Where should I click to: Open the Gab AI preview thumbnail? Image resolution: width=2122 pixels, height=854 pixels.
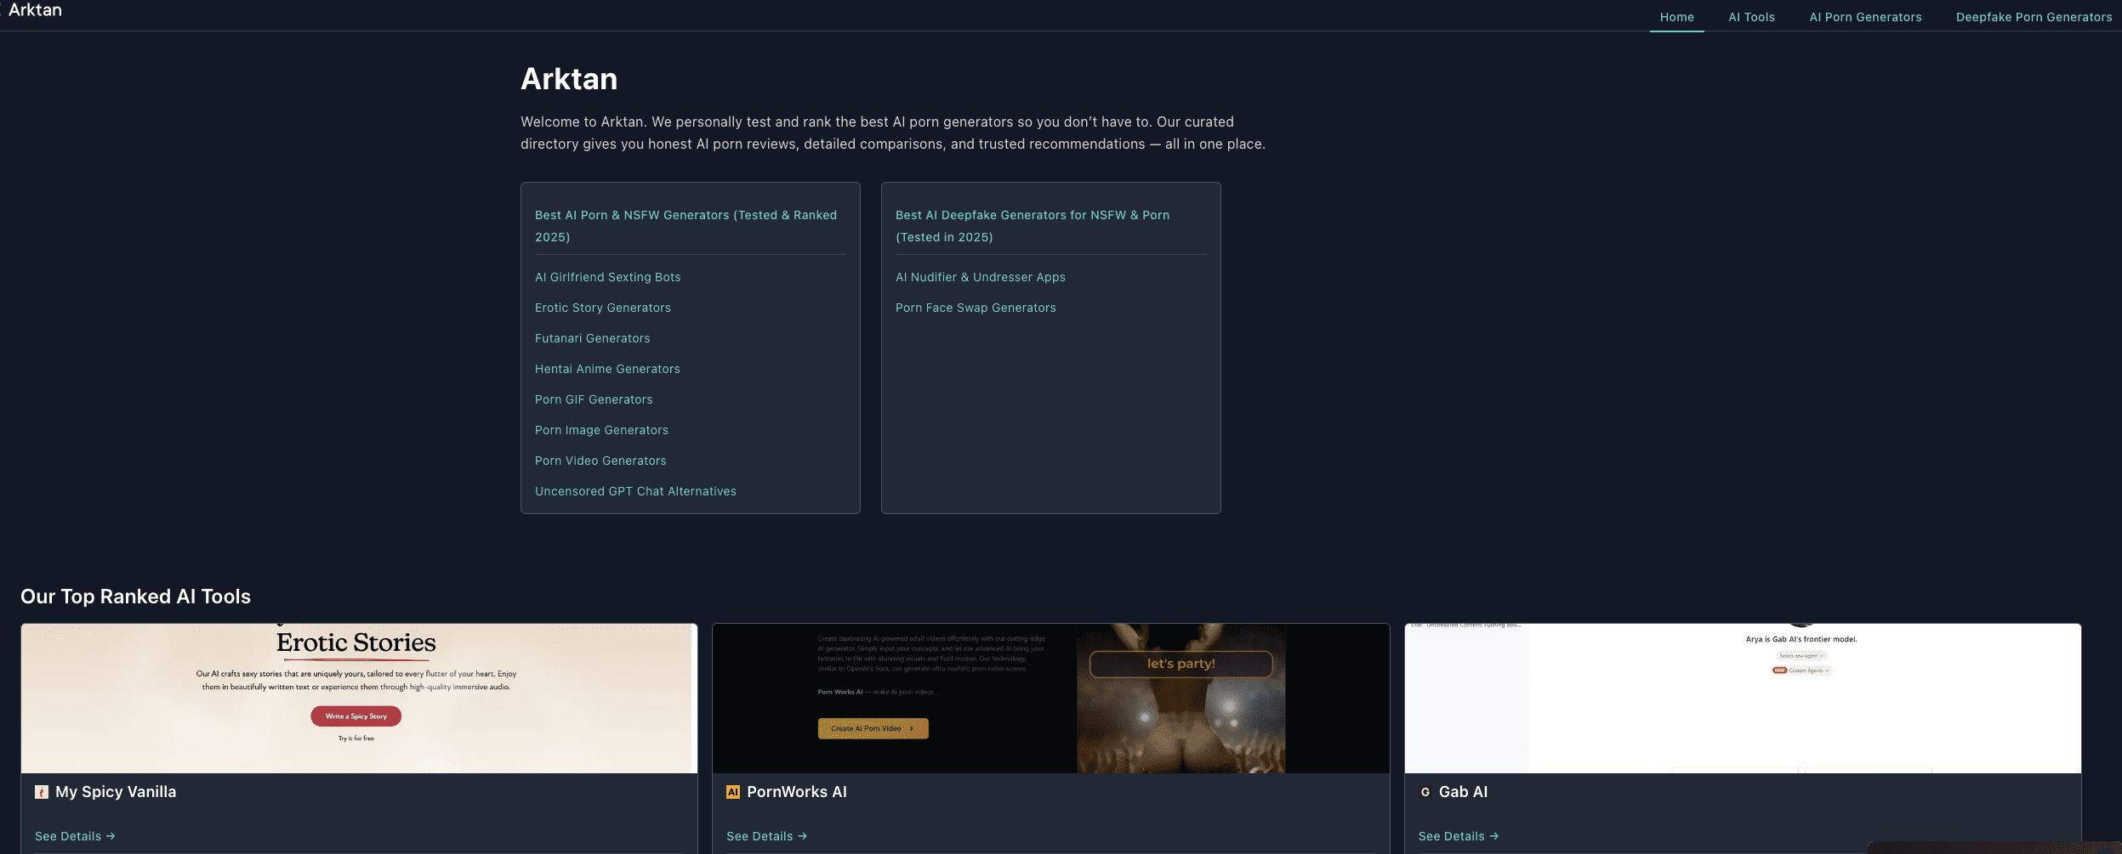pos(1742,698)
